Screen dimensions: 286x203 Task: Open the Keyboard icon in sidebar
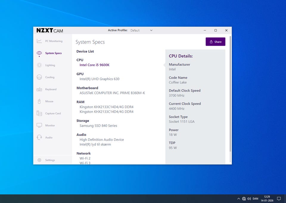[x=39, y=89]
